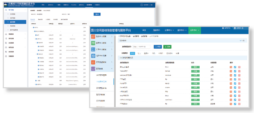254x113 pixels.
Task: Select 角色管理 in the back sidebar
Action: [15, 22]
